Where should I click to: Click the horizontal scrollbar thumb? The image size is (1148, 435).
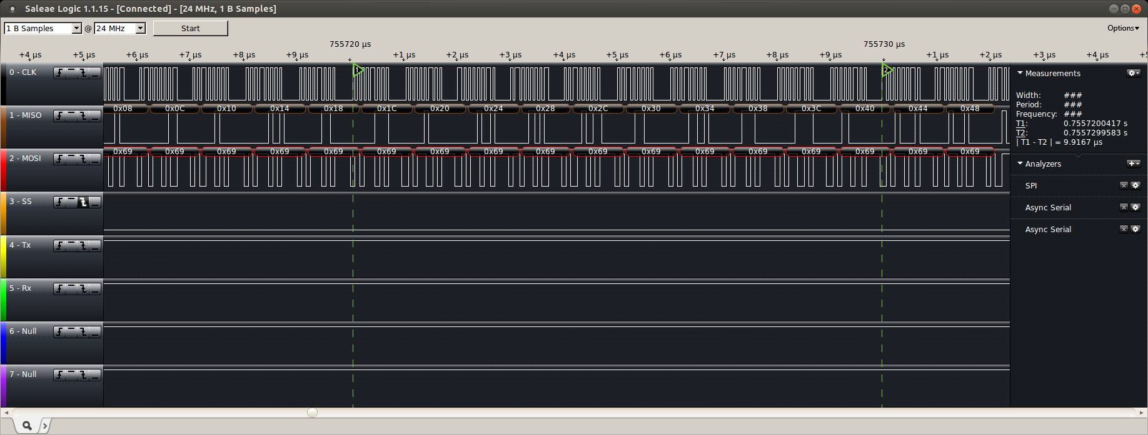pyautogui.click(x=312, y=413)
